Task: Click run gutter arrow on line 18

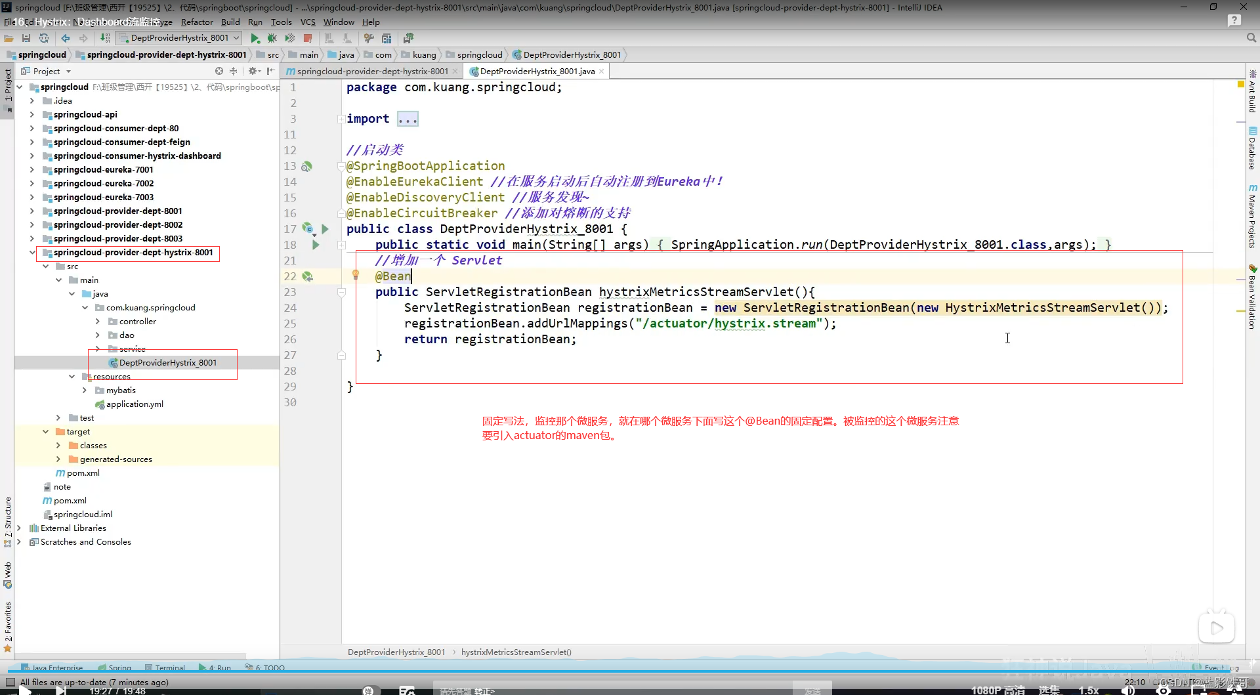Action: tap(316, 245)
